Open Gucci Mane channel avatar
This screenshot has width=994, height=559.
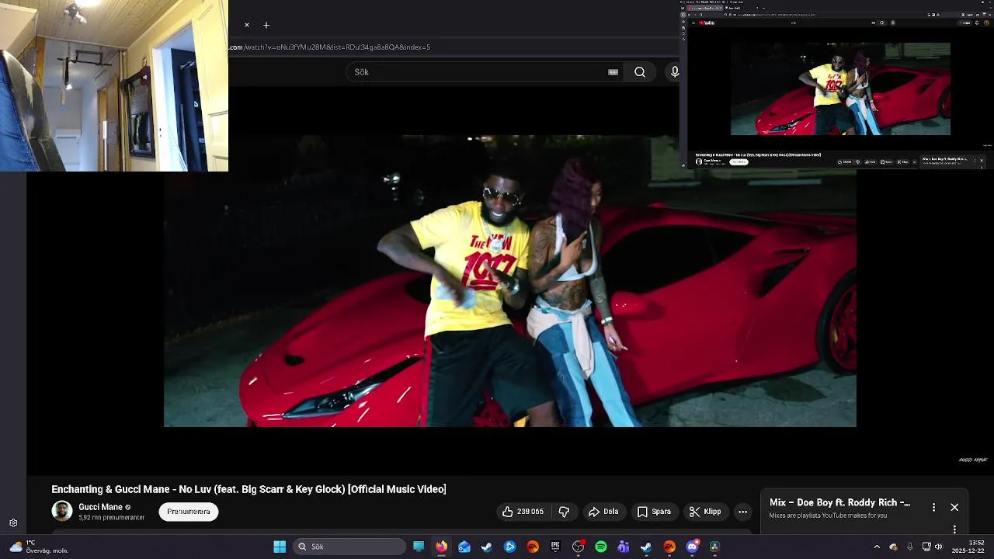(62, 511)
